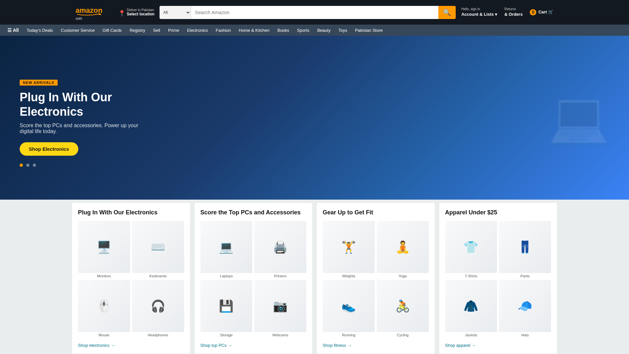The width and height of the screenshot is (629, 354).
Task: Open Toys in the nav bar
Action: tap(343, 30)
